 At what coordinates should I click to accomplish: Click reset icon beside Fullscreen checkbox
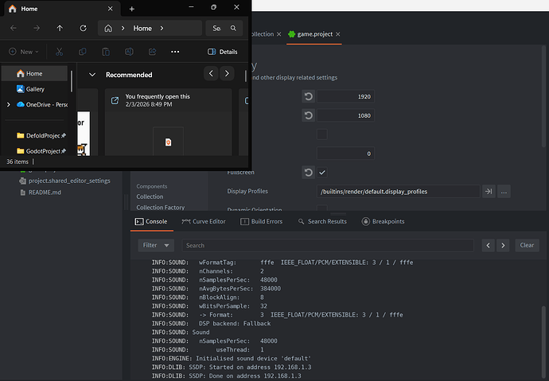click(x=308, y=172)
